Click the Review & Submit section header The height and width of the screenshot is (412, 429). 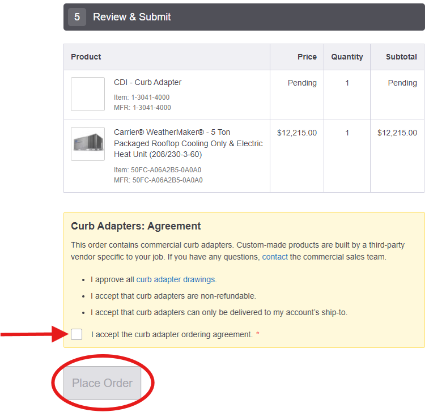click(x=131, y=17)
